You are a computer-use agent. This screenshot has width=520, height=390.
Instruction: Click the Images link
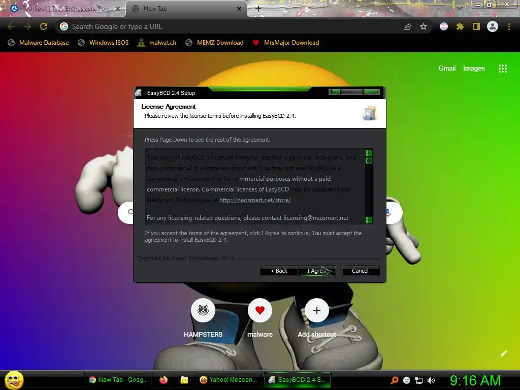[474, 68]
